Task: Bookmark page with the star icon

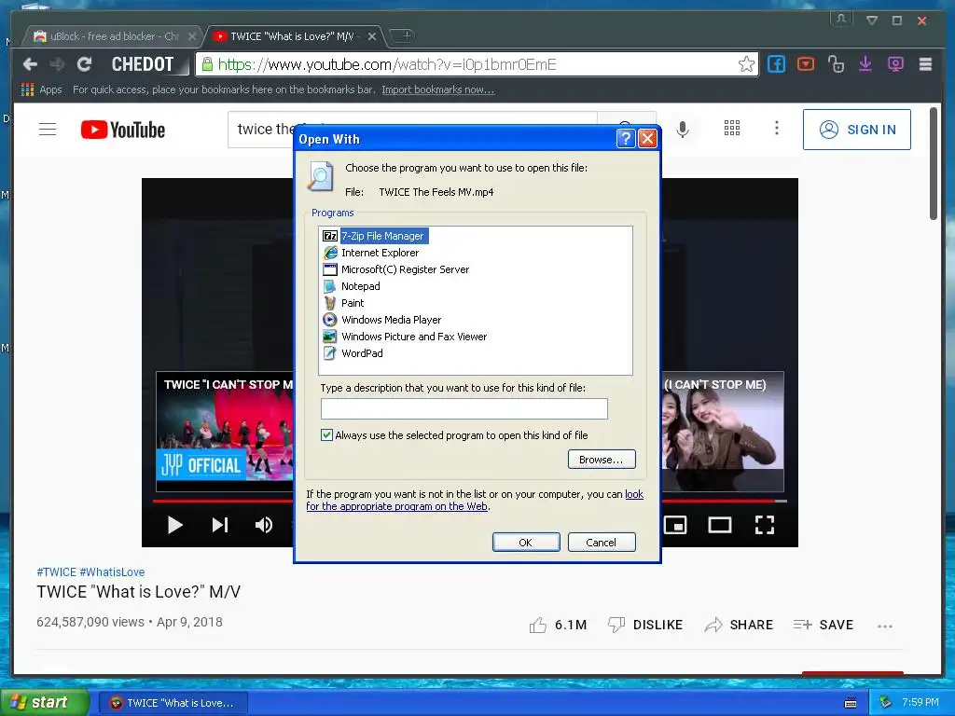Action: tap(746, 64)
